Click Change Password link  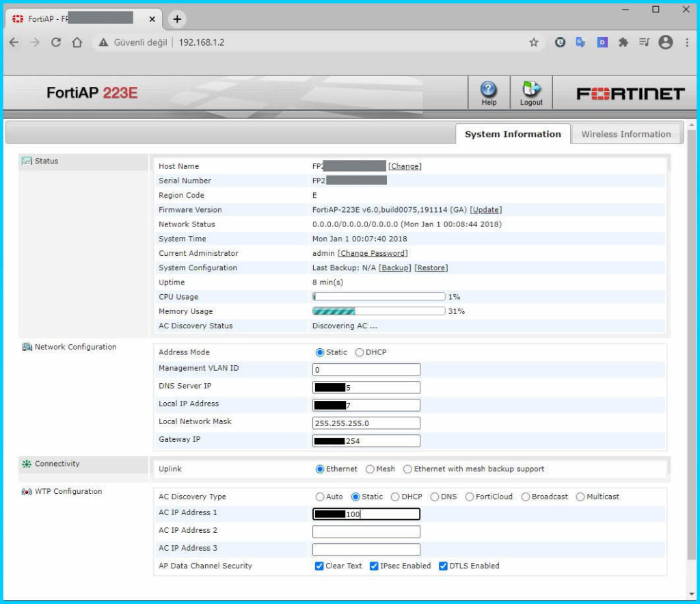click(373, 253)
